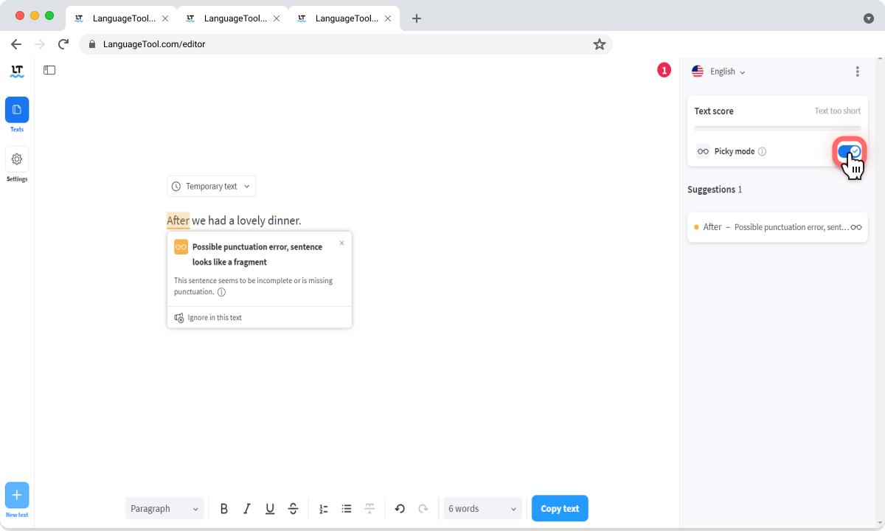This screenshot has width=885, height=531.
Task: Click the Picky mode info icon
Action: tap(763, 151)
